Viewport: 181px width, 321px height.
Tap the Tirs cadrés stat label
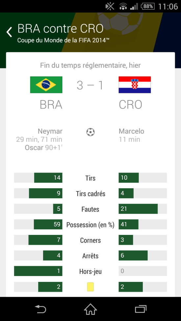90,194
